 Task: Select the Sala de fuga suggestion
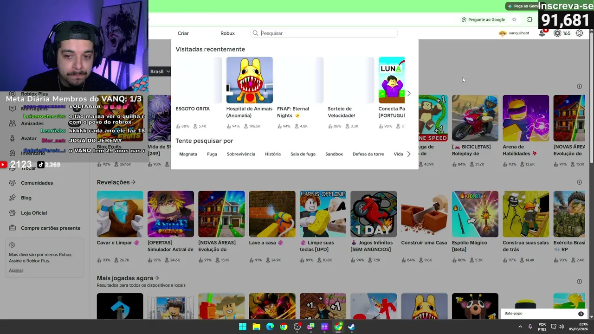303,154
